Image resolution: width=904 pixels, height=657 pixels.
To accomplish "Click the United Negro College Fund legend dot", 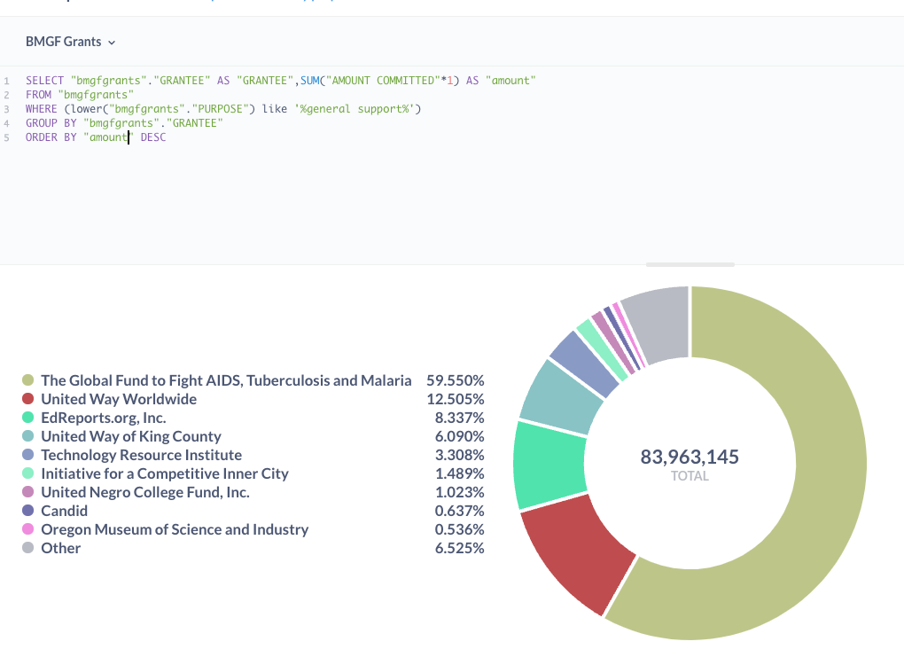I will (x=28, y=492).
